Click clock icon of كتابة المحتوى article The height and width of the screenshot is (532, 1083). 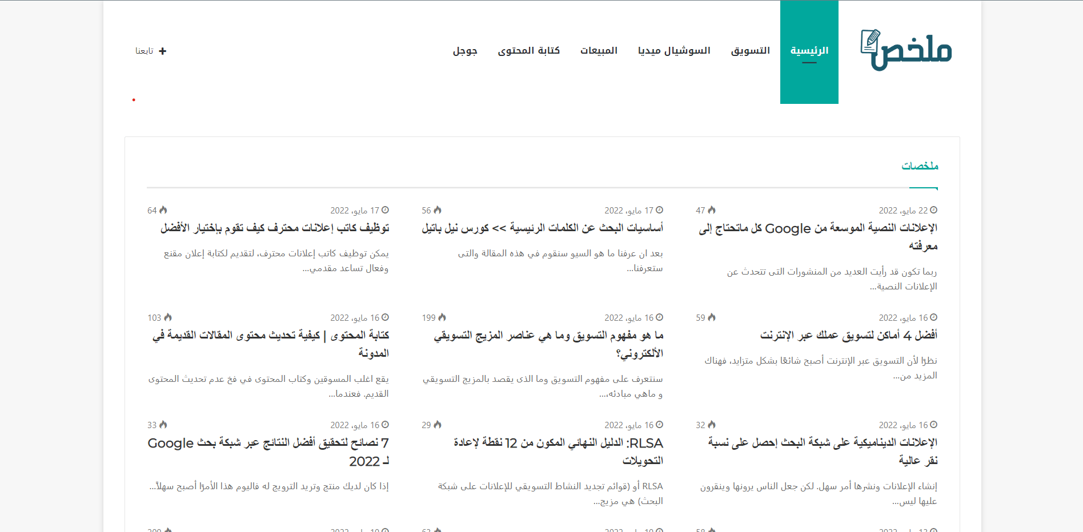[x=386, y=317]
